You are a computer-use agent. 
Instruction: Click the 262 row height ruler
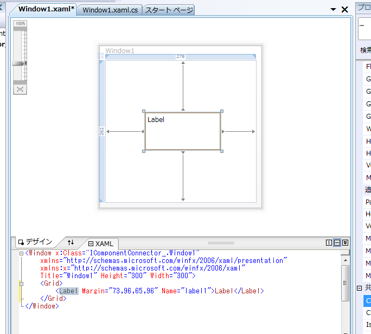pos(102,131)
